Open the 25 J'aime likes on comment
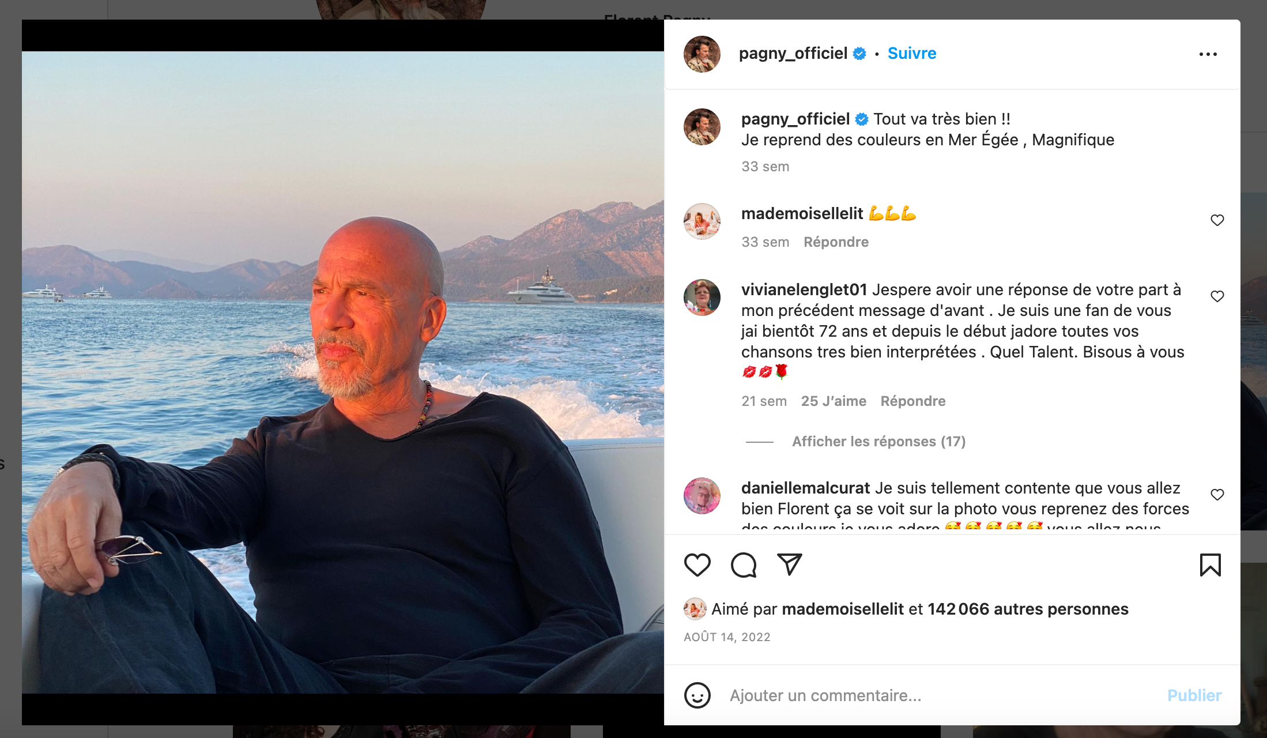1267x738 pixels. tap(833, 401)
